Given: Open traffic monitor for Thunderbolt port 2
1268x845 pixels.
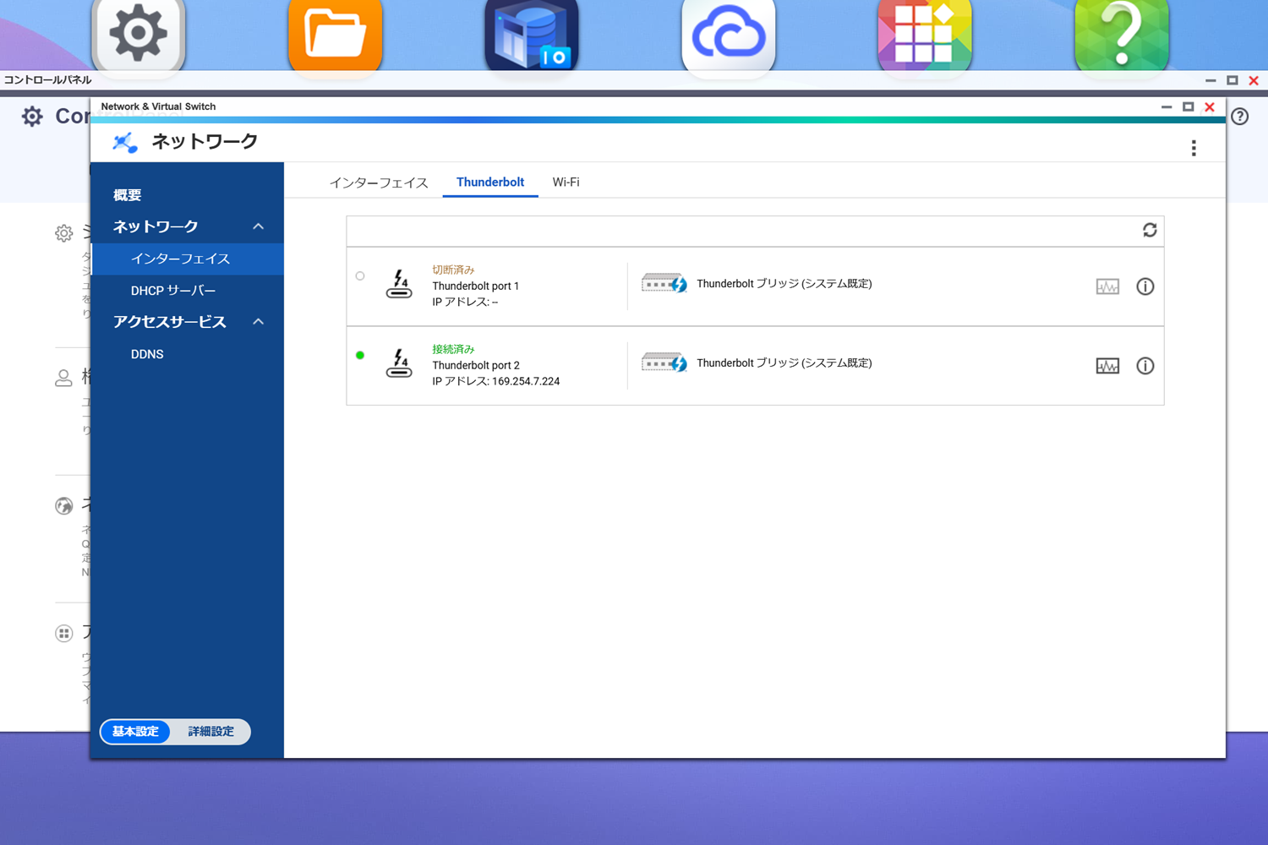Looking at the screenshot, I should 1107,366.
